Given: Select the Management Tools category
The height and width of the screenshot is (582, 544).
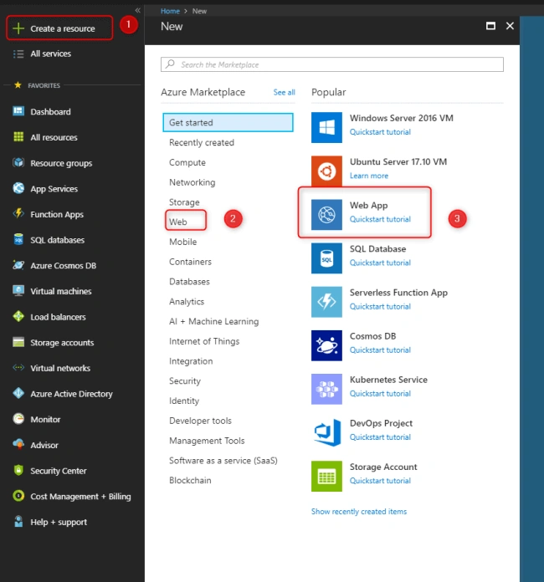Looking at the screenshot, I should 207,441.
